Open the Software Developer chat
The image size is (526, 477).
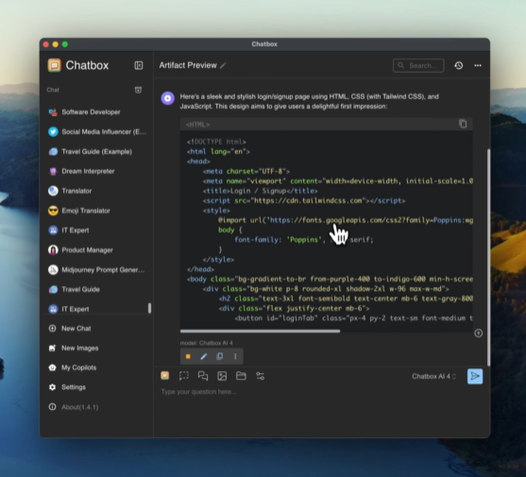pyautogui.click(x=96, y=112)
